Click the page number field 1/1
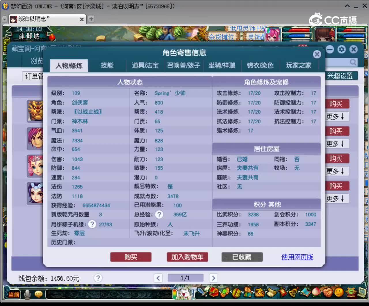The width and height of the screenshot is (369, 306). [185, 278]
